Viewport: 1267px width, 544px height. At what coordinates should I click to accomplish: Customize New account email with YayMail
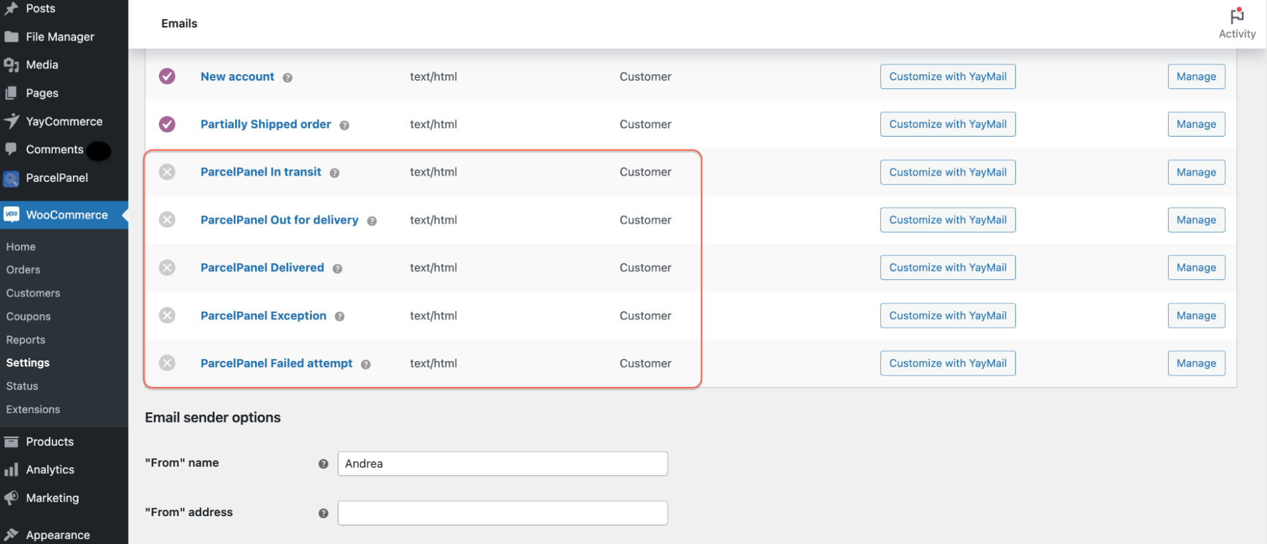[948, 77]
